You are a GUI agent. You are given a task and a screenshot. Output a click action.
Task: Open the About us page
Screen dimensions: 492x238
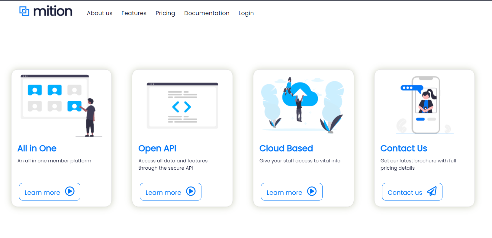[x=100, y=13]
